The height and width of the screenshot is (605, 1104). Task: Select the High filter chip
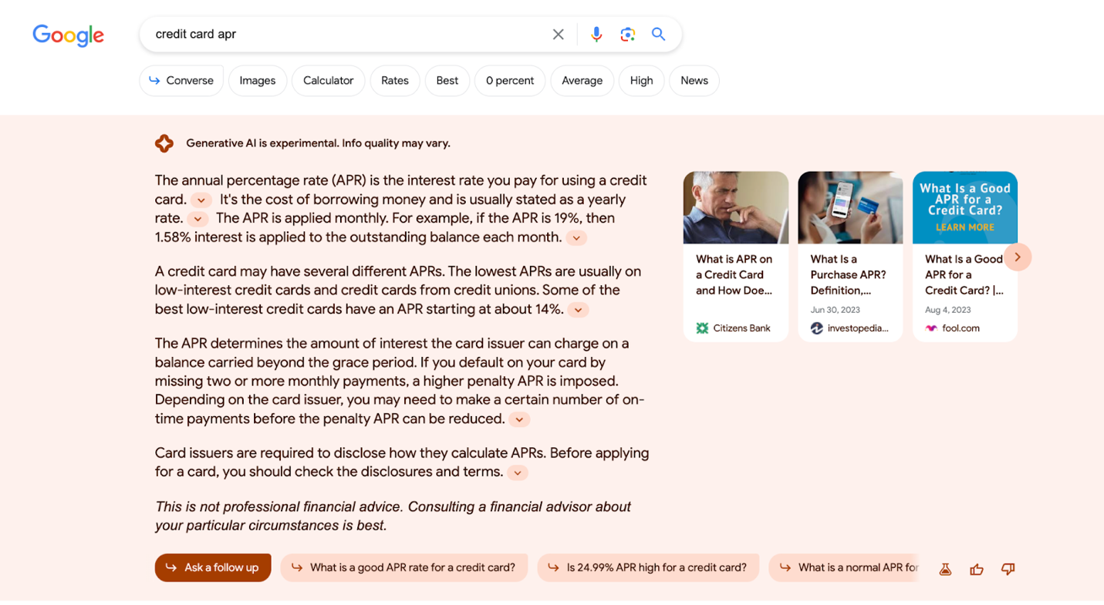(641, 80)
